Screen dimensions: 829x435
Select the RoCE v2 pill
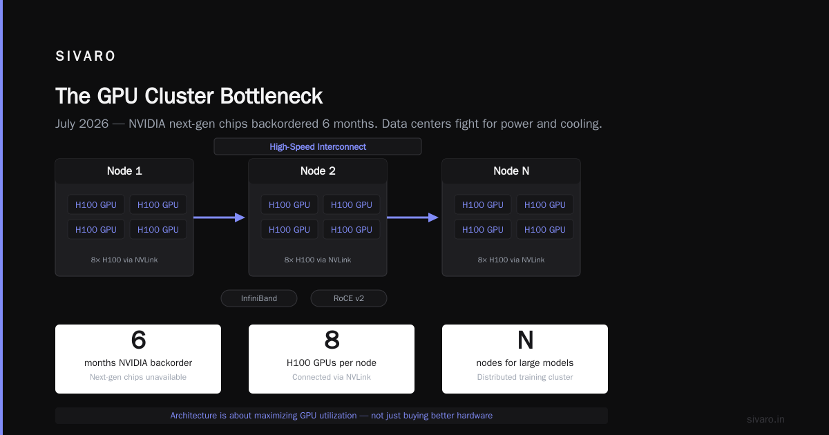click(349, 298)
